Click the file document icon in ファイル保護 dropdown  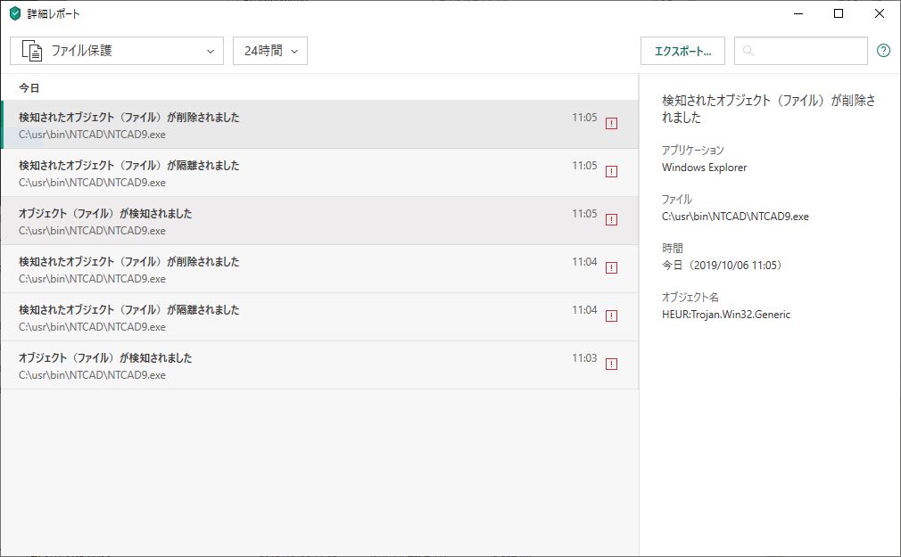[32, 51]
